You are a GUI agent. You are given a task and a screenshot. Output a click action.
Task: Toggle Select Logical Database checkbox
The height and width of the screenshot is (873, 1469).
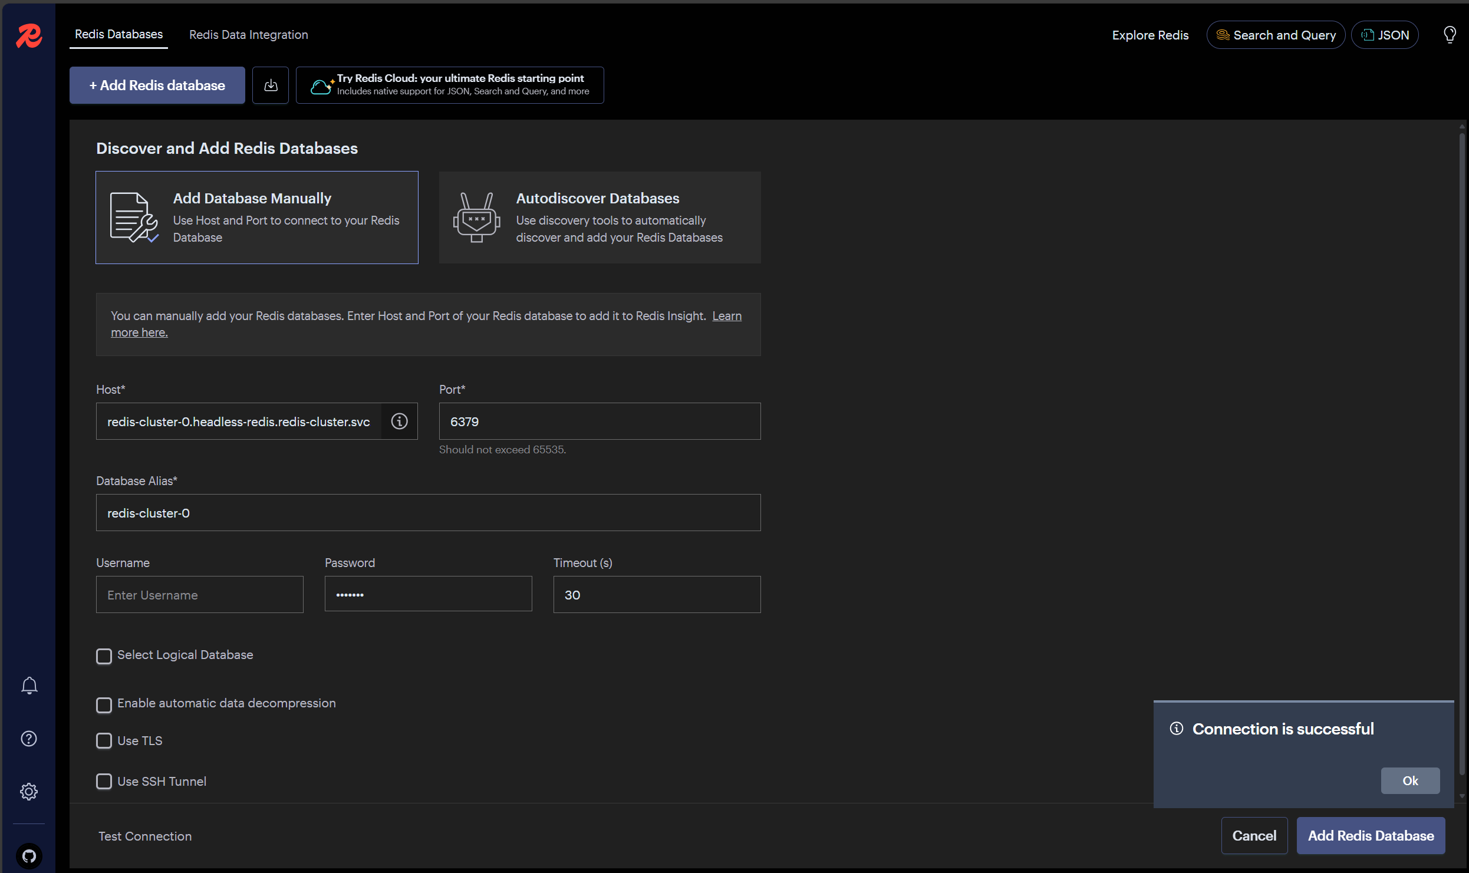(104, 656)
